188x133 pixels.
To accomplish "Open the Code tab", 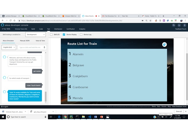I will click(41, 29).
